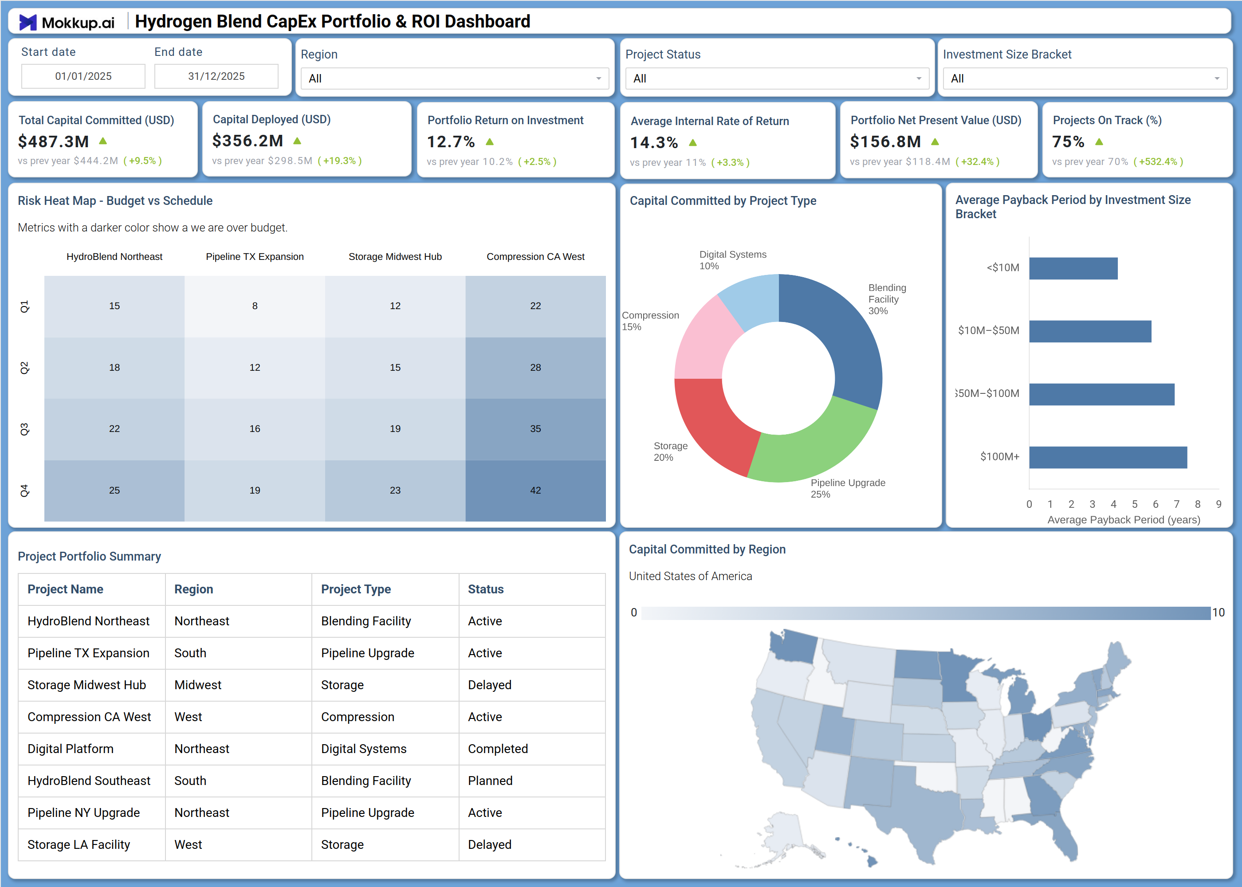
Task: Click Planned status for HydroBlend Southeast
Action: [491, 781]
